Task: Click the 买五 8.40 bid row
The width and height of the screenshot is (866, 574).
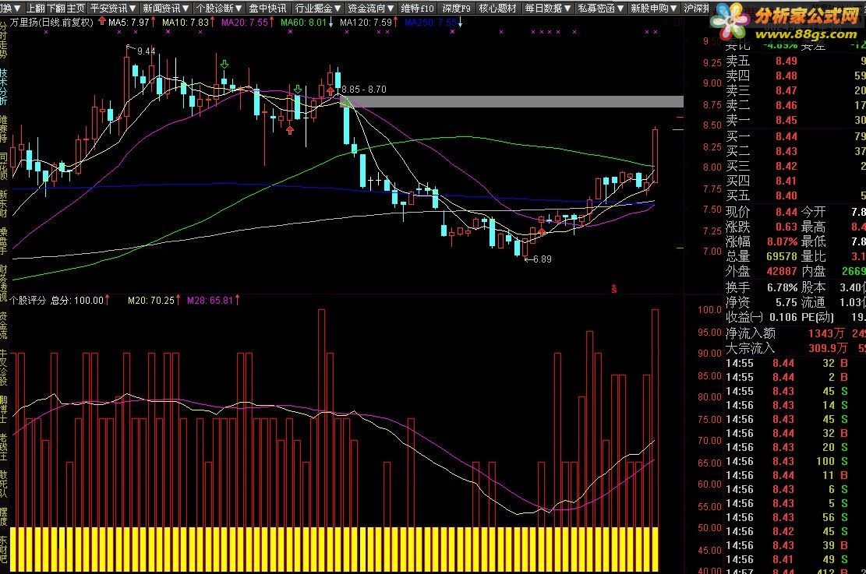Action: point(795,195)
